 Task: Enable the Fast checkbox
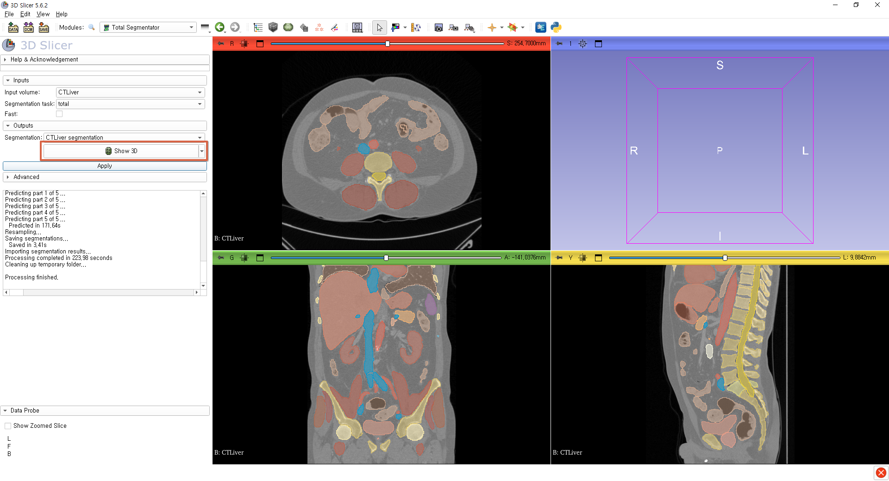[59, 114]
